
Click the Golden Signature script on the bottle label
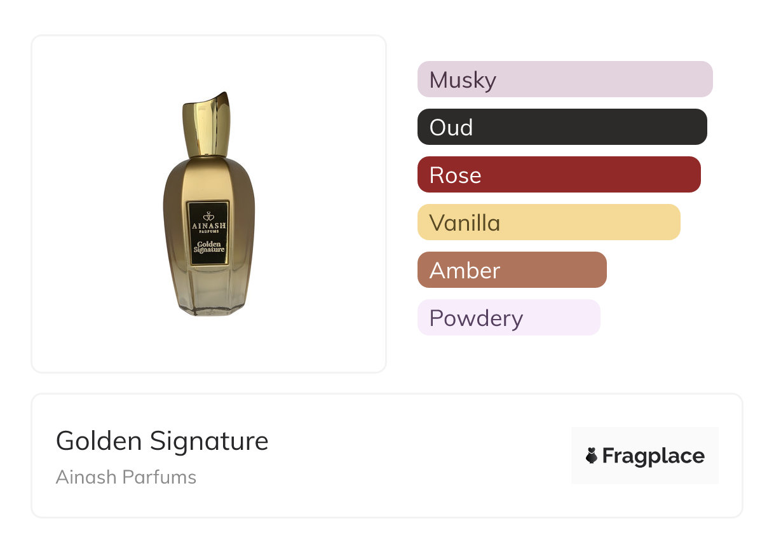208,247
